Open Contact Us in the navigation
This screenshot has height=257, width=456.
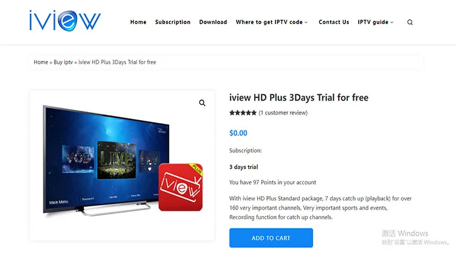tap(334, 22)
